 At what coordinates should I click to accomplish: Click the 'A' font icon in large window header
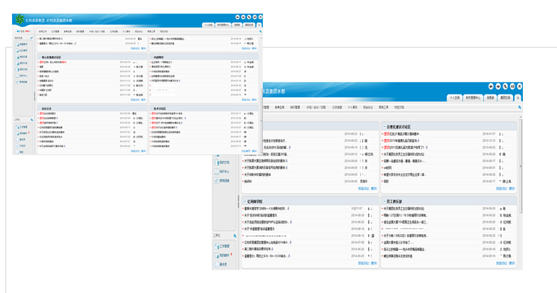[512, 87]
